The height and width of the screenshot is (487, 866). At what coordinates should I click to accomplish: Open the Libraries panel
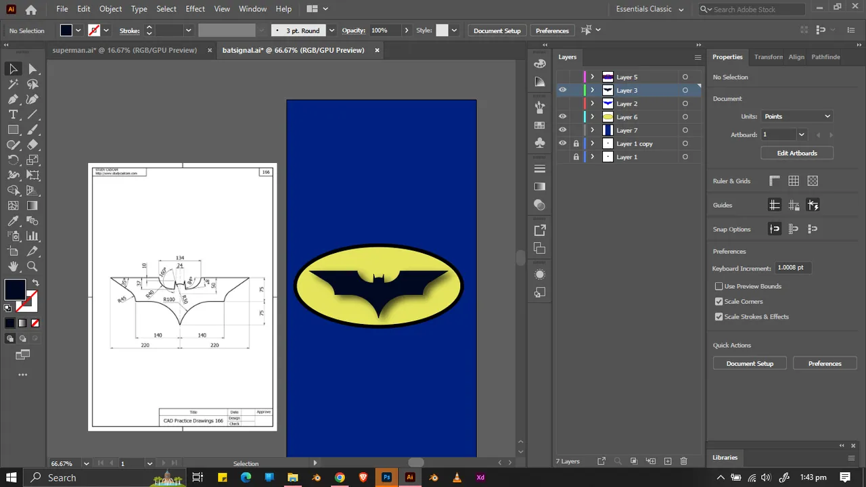tap(725, 457)
